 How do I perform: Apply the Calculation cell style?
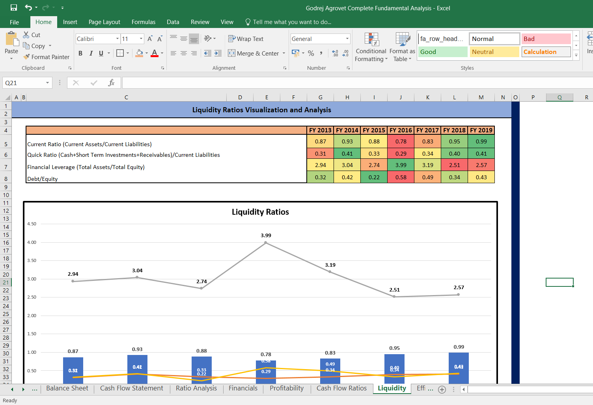pos(546,52)
